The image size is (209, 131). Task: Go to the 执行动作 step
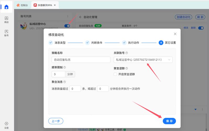(130, 43)
